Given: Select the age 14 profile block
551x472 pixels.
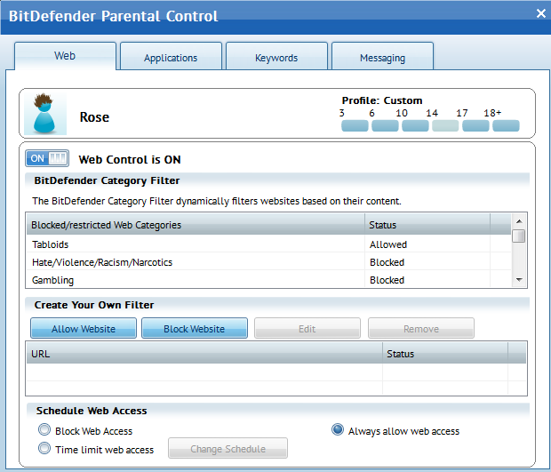Looking at the screenshot, I should click(x=445, y=125).
